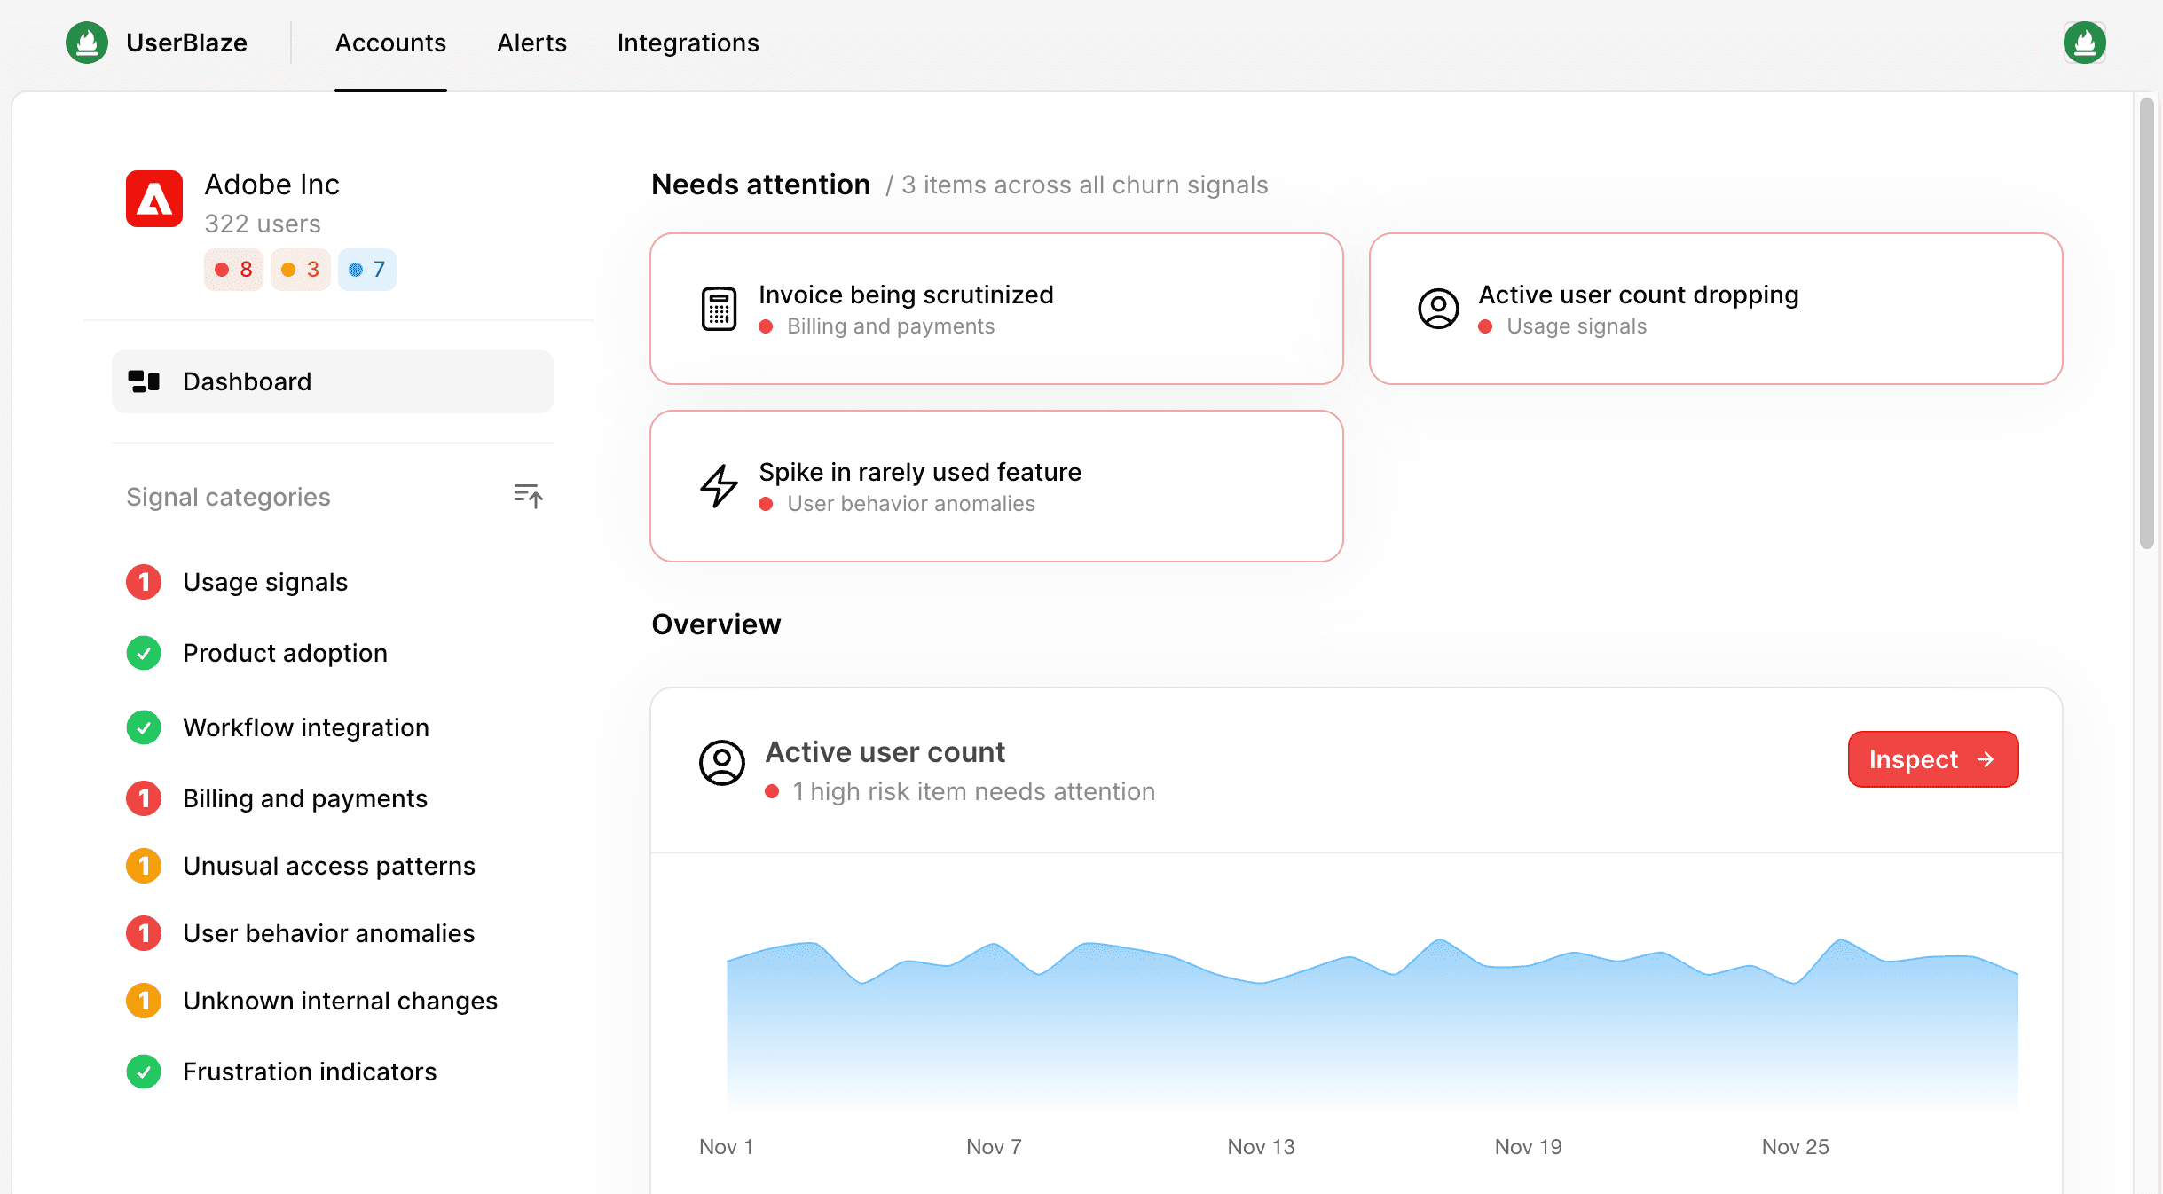2163x1194 pixels.
Task: Open Workflow integration category
Action: tap(306, 727)
